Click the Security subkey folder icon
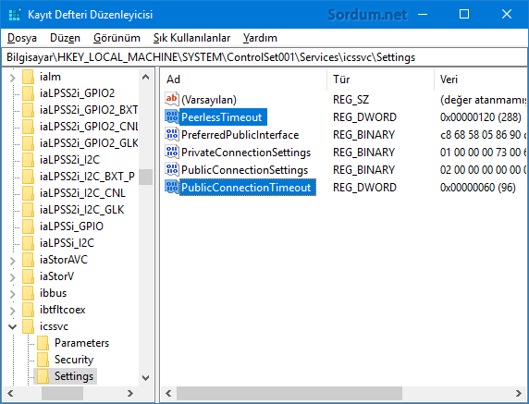Viewport: 529px width, 404px height. tap(43, 360)
